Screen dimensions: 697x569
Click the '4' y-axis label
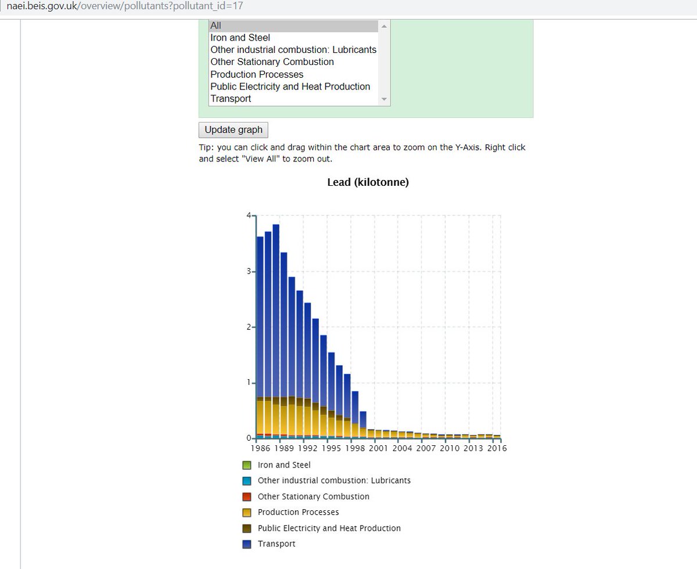249,215
